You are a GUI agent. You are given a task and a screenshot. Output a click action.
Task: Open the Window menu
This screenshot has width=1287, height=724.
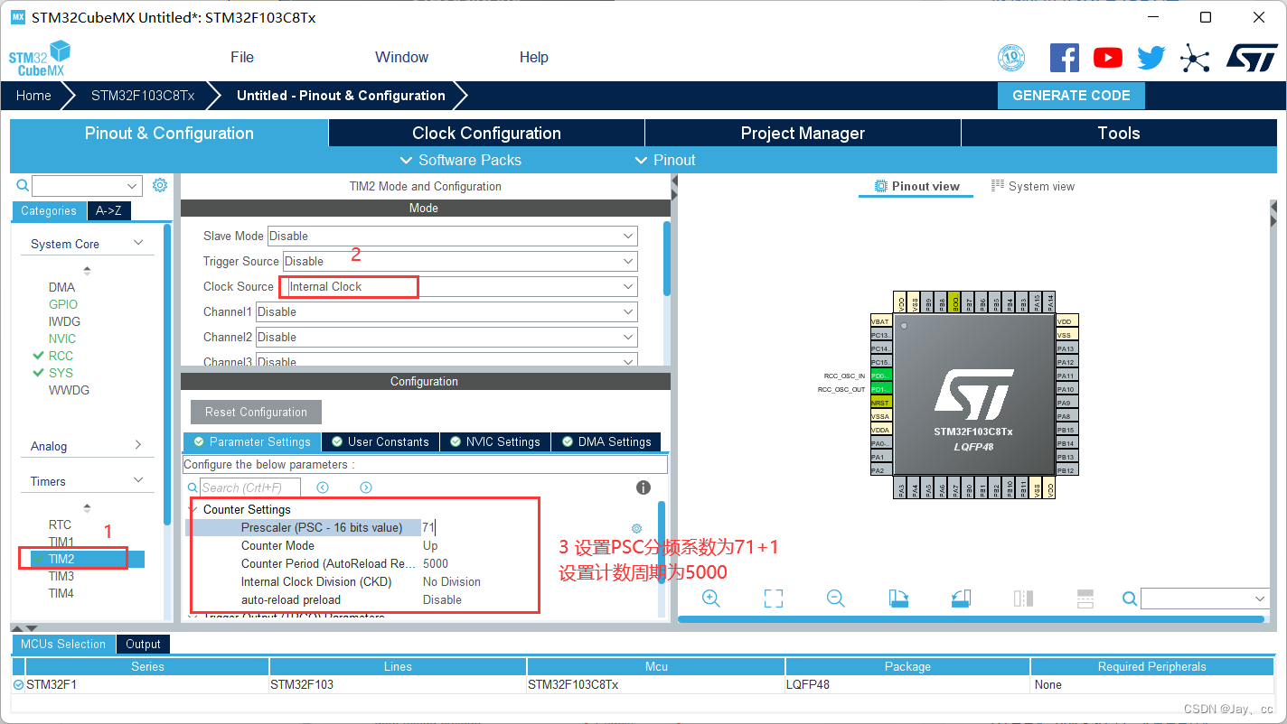point(402,57)
